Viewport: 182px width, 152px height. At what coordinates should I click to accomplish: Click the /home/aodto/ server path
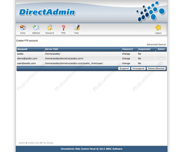tap(53, 54)
